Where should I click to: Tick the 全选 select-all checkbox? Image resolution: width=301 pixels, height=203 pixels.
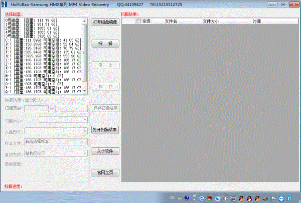[x=138, y=21]
